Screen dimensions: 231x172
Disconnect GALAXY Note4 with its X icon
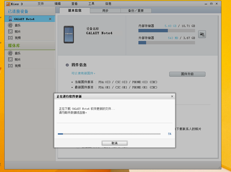pyautogui.click(x=50, y=19)
